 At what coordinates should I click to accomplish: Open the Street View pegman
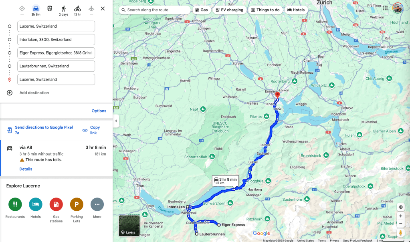coord(401,233)
